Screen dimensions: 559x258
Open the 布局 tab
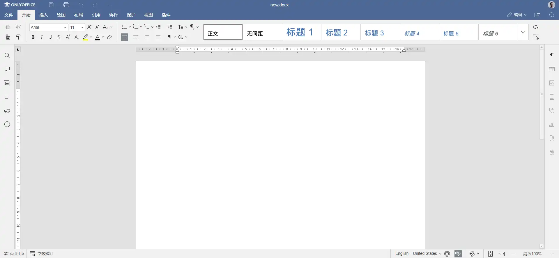tap(78, 15)
